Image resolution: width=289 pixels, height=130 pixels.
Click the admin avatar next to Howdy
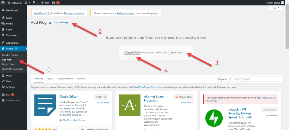pos(282,3)
